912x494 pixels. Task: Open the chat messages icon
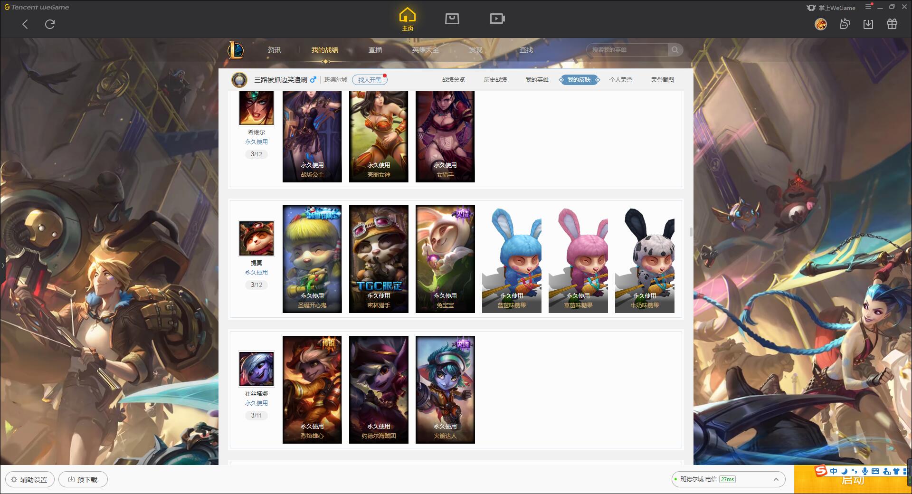tap(845, 24)
